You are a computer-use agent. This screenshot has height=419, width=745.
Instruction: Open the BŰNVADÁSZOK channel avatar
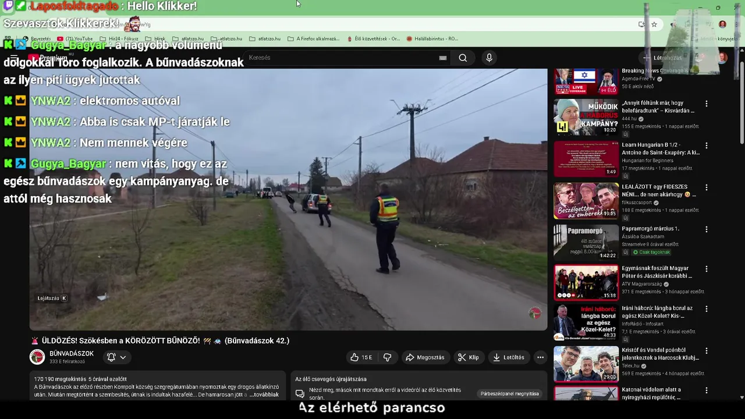point(37,357)
